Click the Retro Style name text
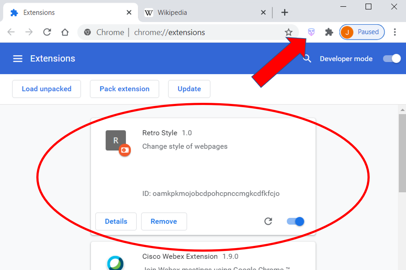This screenshot has height=270, width=406. (160, 133)
